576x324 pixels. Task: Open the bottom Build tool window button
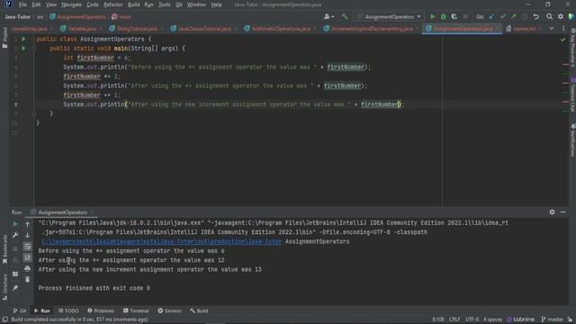coord(199,310)
